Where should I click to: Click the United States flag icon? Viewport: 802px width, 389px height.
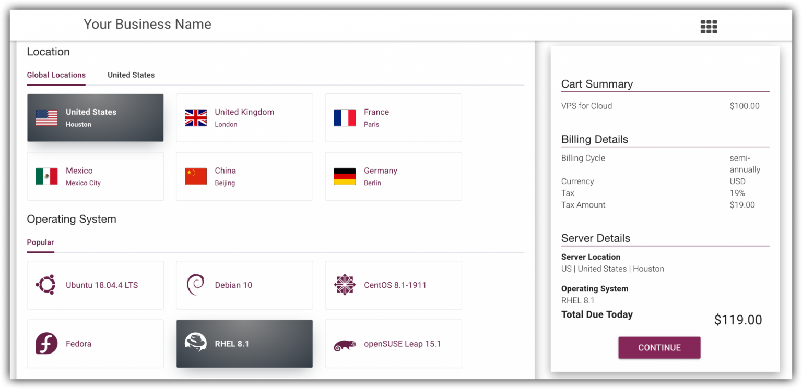(x=46, y=118)
